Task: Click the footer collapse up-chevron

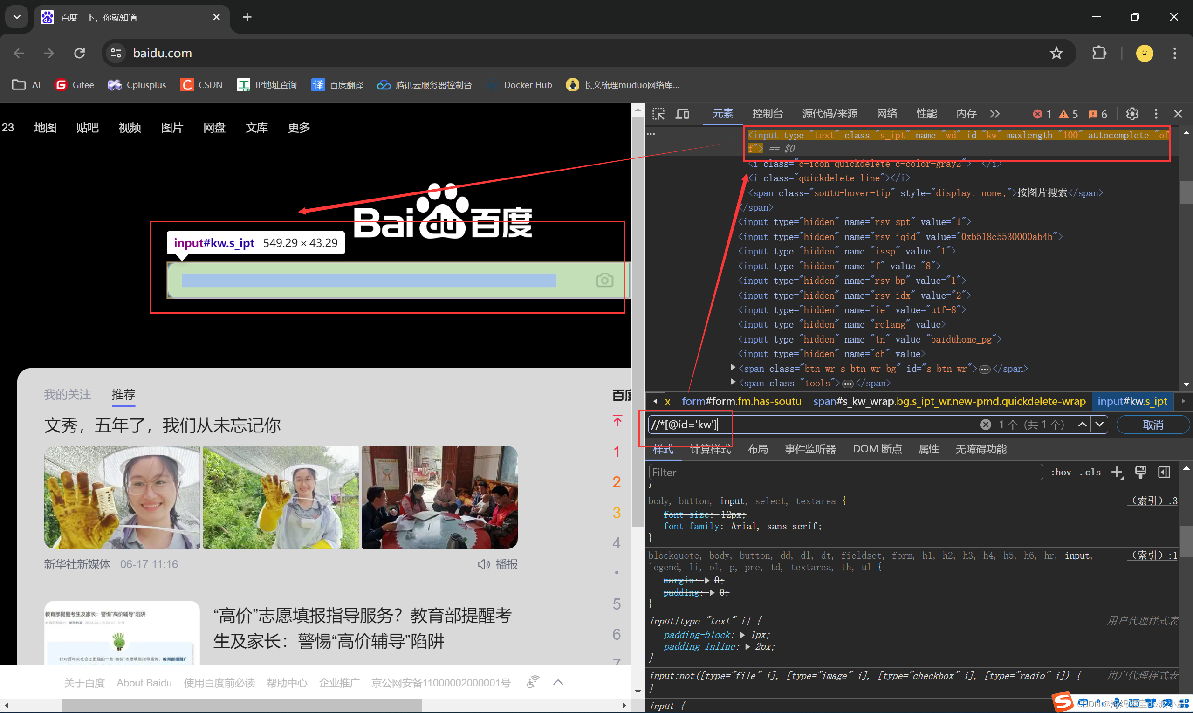Action: pos(558,682)
